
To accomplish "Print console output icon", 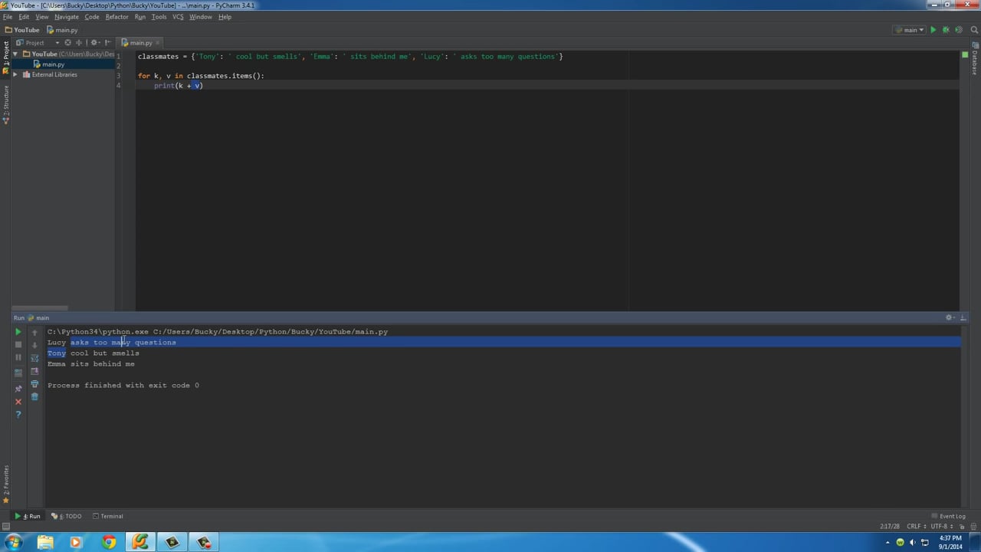I will tap(34, 384).
